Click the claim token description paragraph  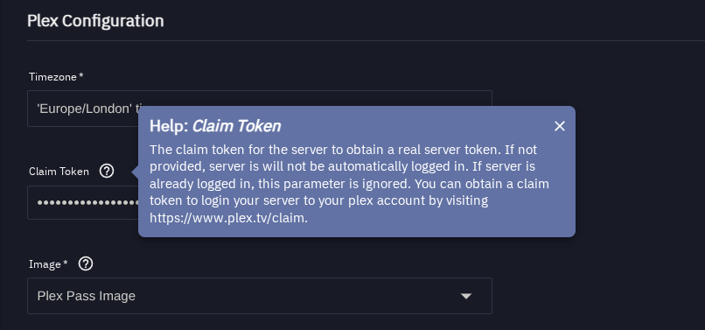coord(349,184)
